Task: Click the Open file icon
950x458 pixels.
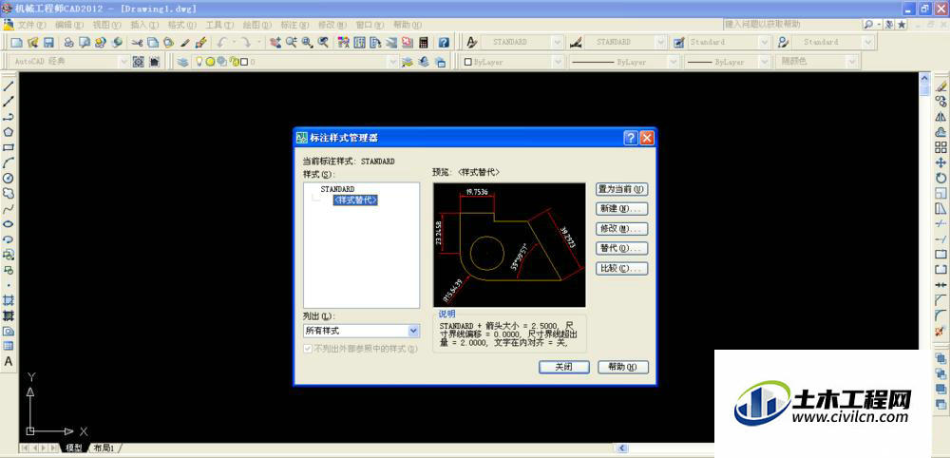Action: tap(32, 43)
